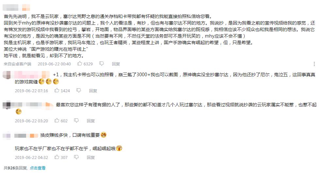This screenshot has height=175, width=320.
Task: Open all 926 replies via 点击查看
Action: coord(38,168)
